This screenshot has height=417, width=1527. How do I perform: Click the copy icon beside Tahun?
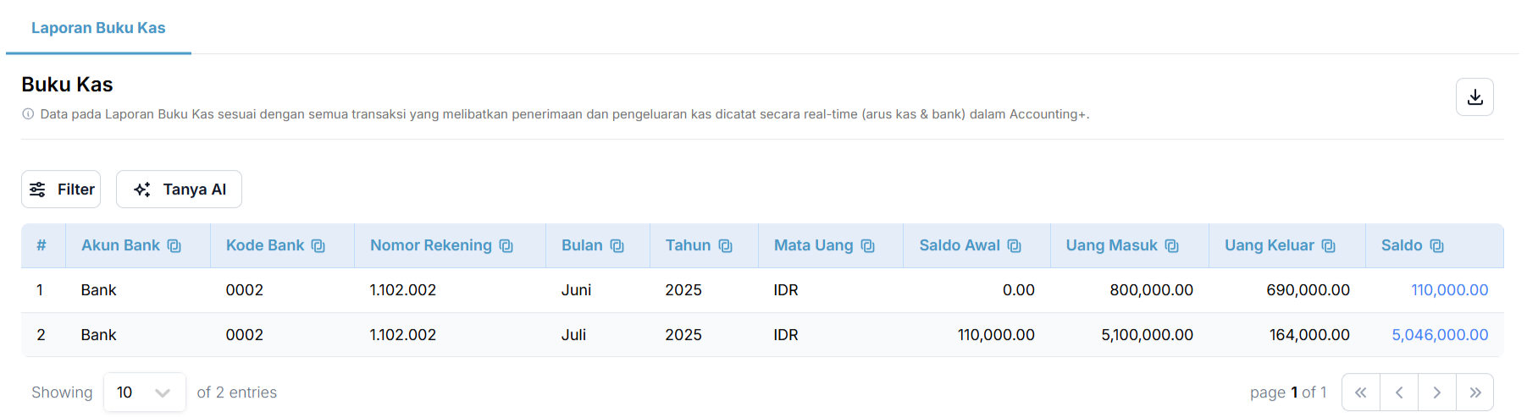(x=726, y=246)
